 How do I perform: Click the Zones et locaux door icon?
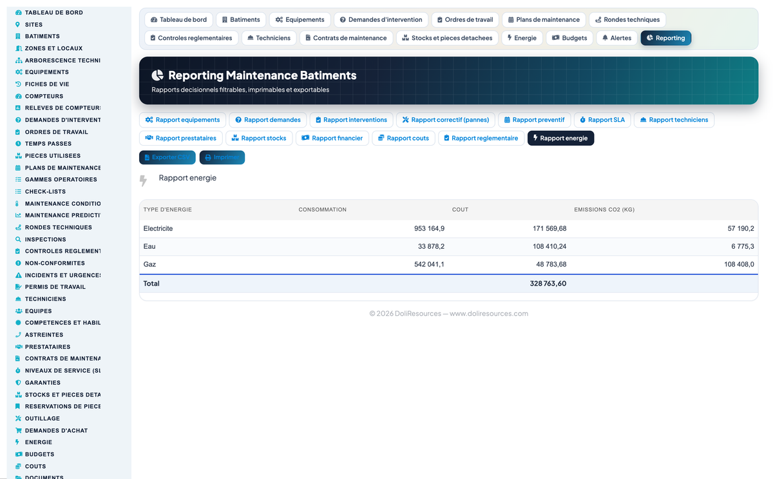pos(18,48)
